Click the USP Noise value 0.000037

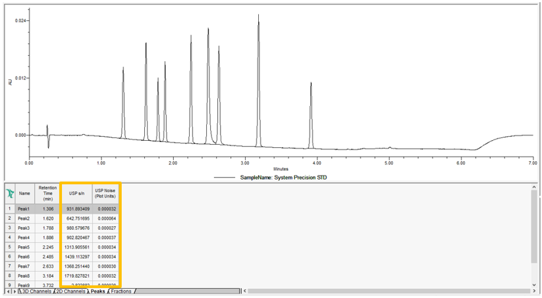coord(106,237)
